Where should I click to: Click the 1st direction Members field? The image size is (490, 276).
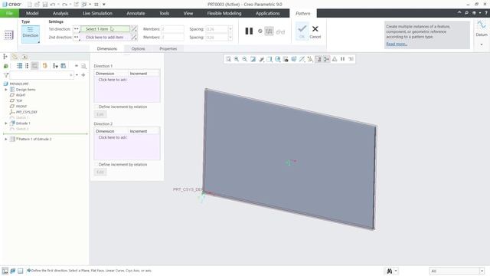172,29
